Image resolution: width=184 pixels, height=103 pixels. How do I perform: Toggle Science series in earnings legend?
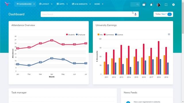pos(119,35)
